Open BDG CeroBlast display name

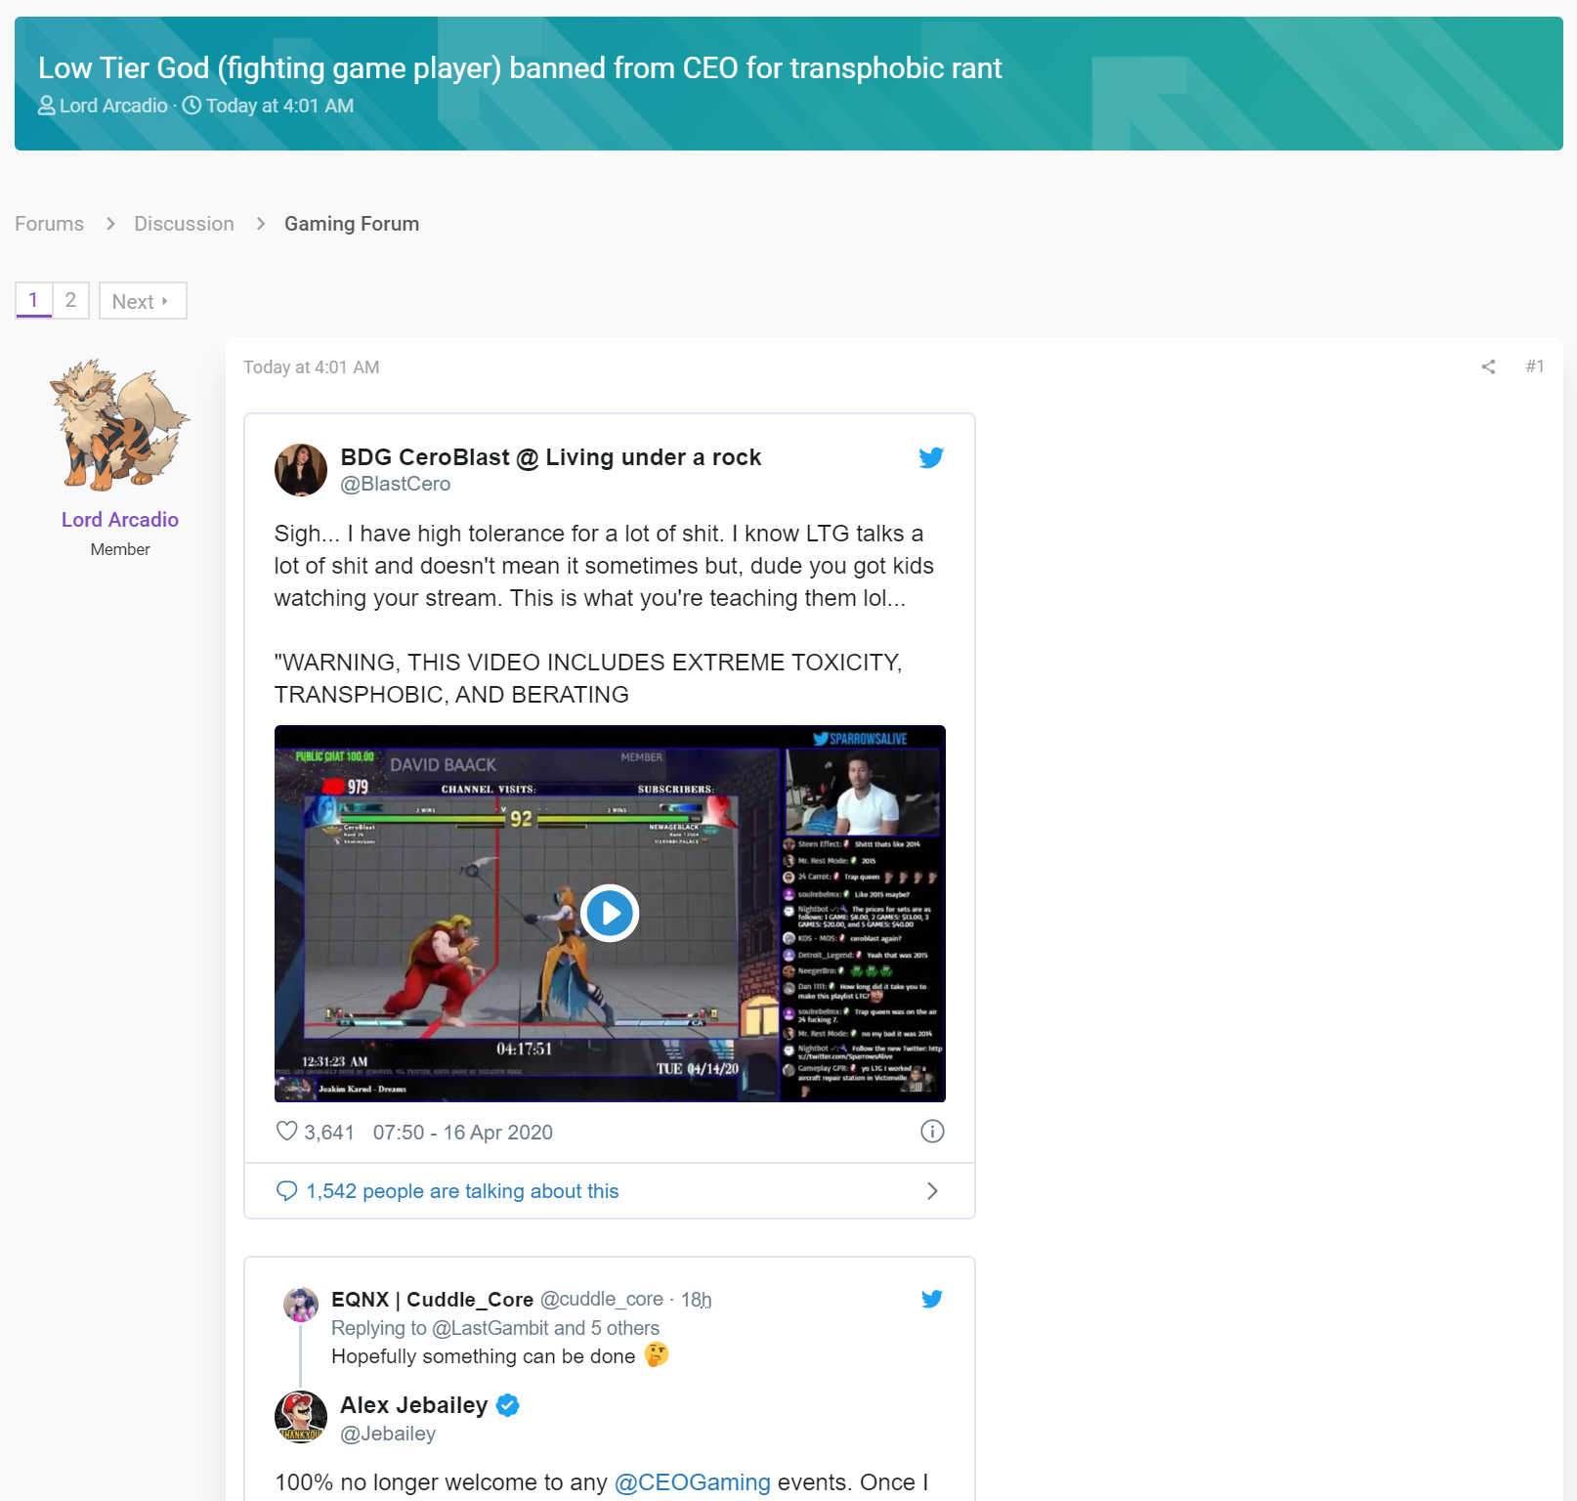pos(551,457)
